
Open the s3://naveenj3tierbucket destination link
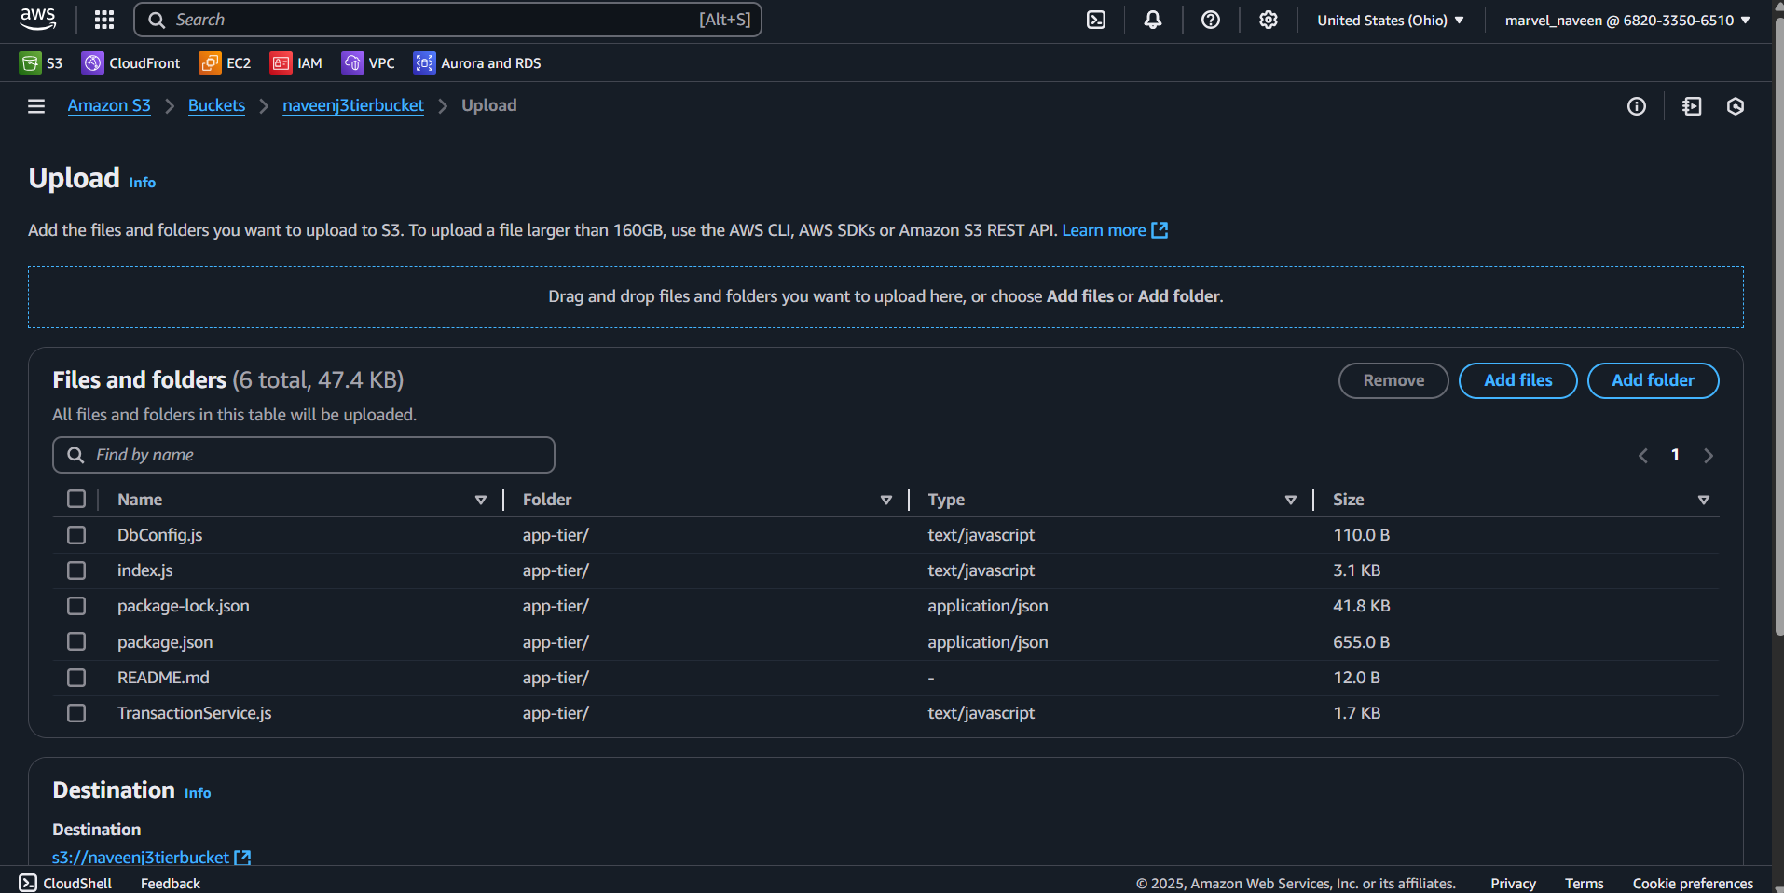click(x=141, y=857)
